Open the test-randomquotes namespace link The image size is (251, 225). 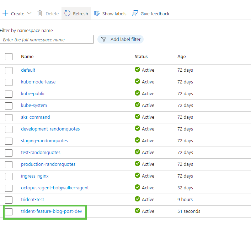(x=41, y=152)
